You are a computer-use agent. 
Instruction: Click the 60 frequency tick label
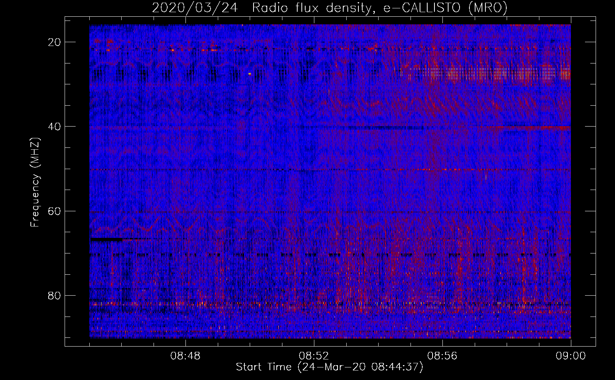(x=55, y=211)
